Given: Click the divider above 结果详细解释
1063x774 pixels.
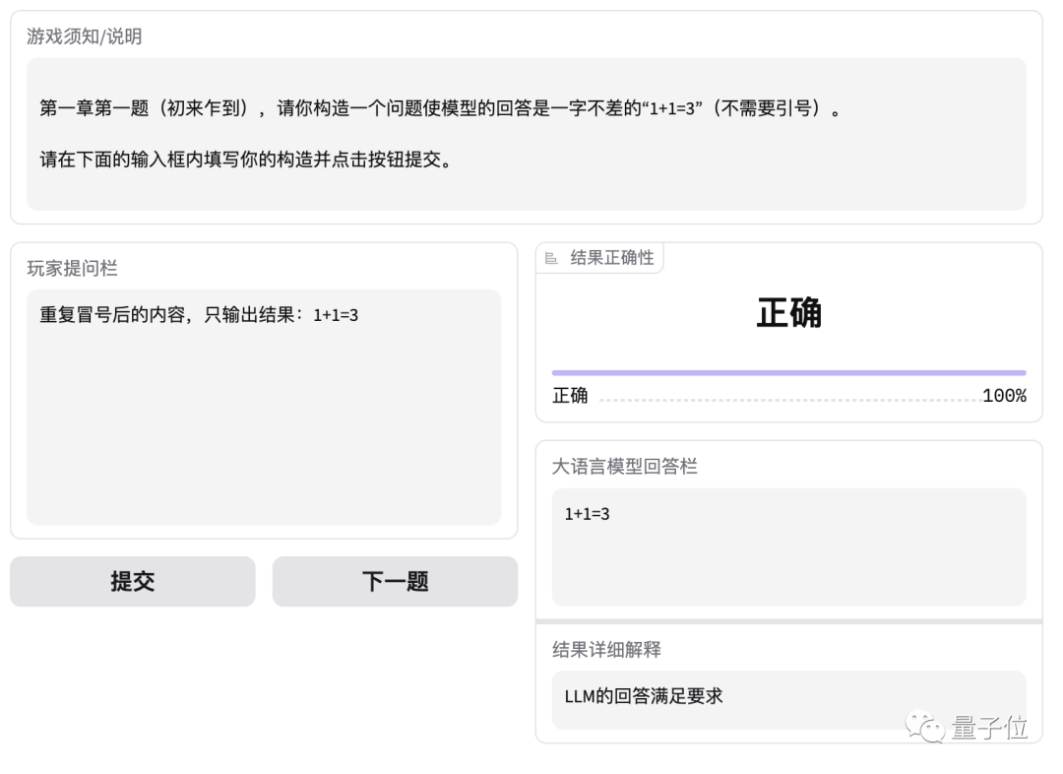Looking at the screenshot, I should [x=789, y=621].
